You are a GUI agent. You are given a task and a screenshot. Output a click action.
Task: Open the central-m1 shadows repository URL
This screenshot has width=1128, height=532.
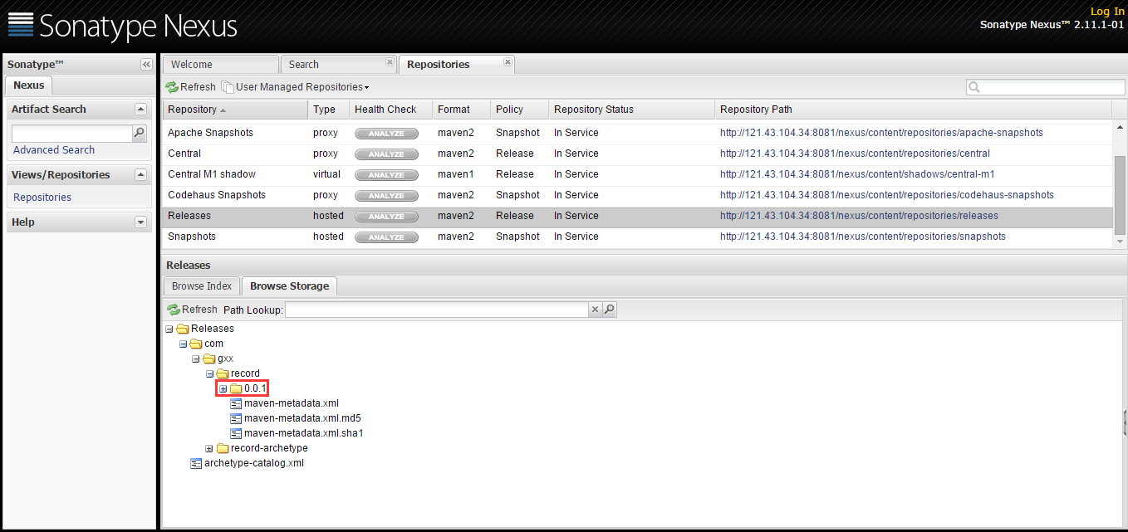coord(857,174)
